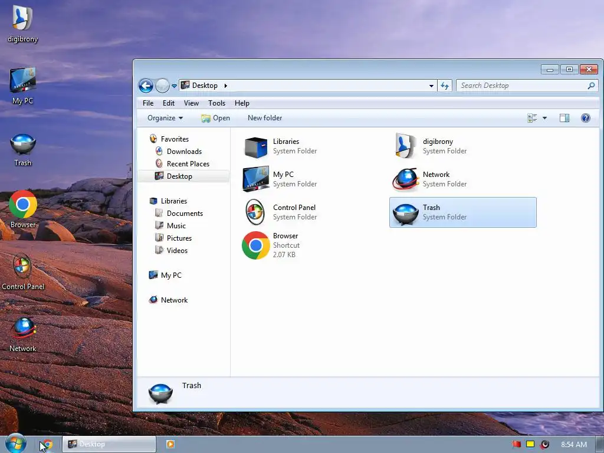This screenshot has height=453, width=604.
Task: Select the digibrony folder icon in file list
Action: (x=405, y=146)
